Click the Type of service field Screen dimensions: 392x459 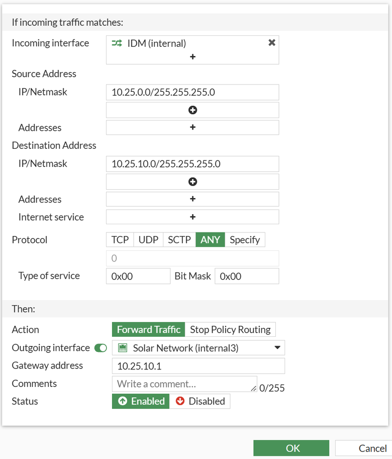(x=138, y=276)
